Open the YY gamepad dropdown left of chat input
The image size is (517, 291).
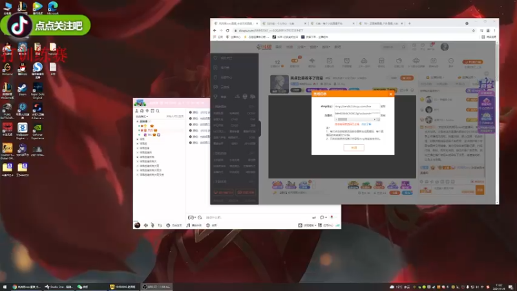click(191, 217)
